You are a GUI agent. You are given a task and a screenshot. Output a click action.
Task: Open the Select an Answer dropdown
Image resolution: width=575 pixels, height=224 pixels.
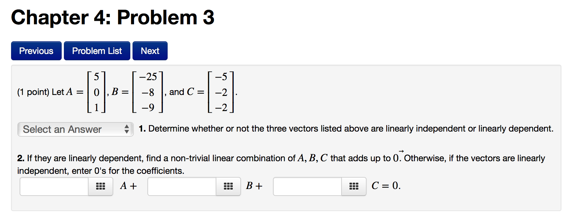75,129
